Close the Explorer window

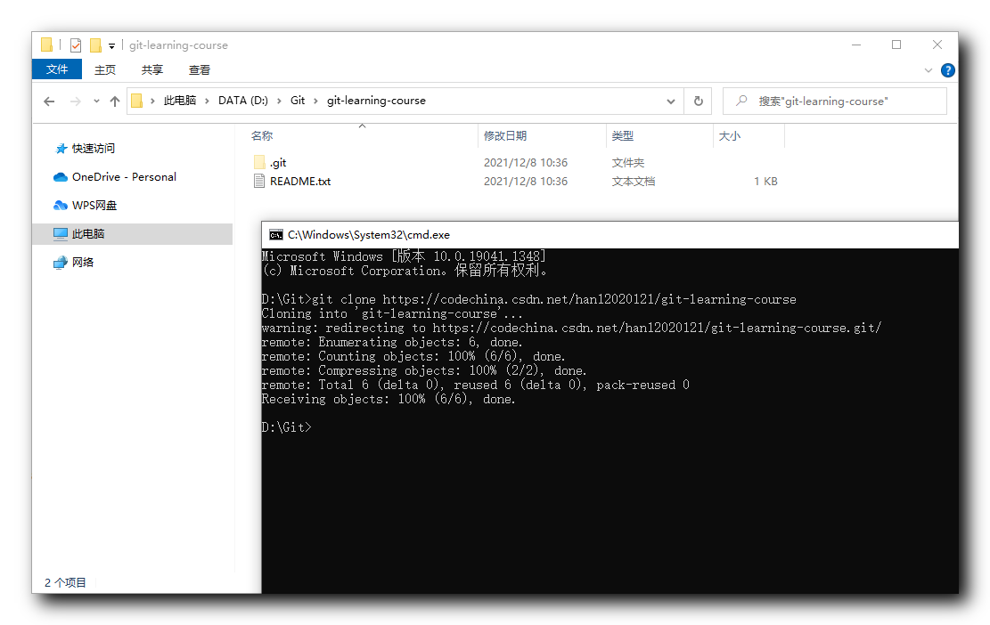(x=937, y=45)
